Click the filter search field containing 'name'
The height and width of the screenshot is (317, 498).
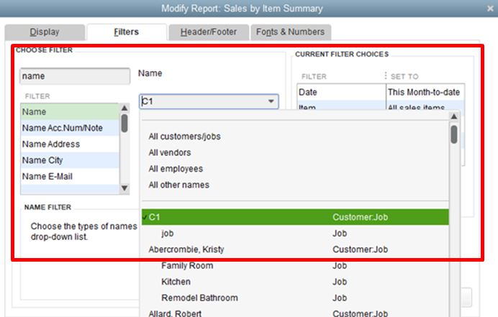75,76
